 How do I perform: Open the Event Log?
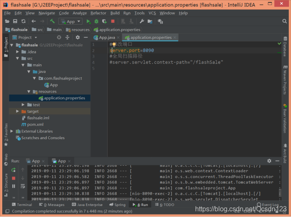[x=268, y=205]
